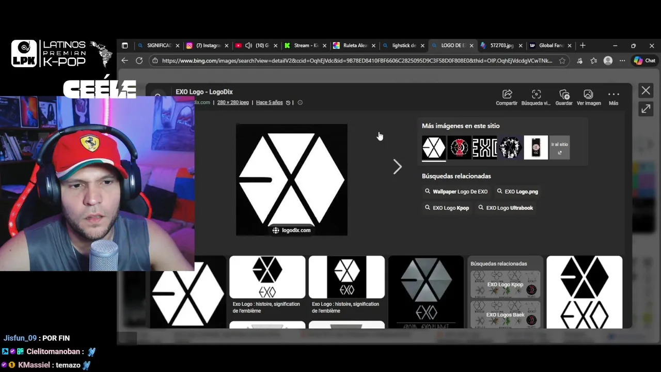The image size is (661, 372).
Task: Close the Instagram tab
Action: pyautogui.click(x=227, y=45)
